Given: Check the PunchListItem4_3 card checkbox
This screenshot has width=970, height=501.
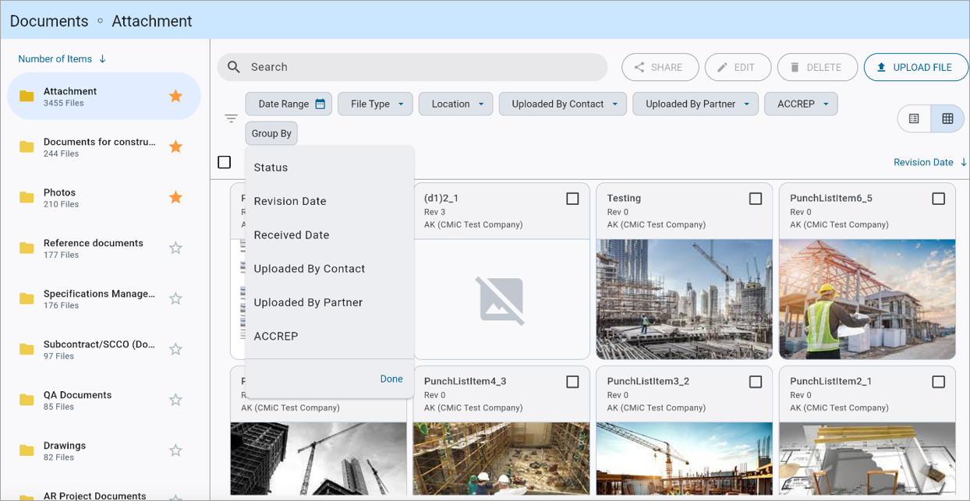Looking at the screenshot, I should (x=572, y=382).
